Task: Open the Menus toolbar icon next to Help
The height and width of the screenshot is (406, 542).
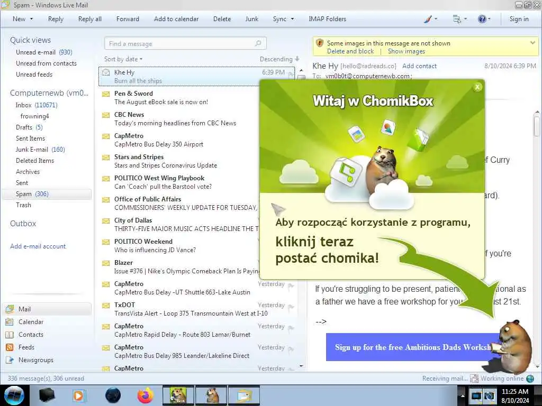Action: point(457,20)
